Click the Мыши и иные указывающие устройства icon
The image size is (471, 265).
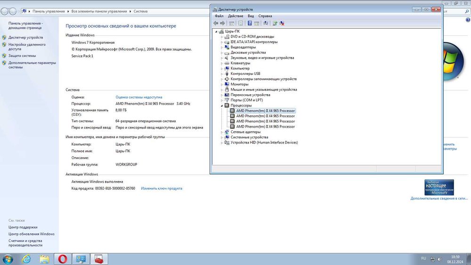click(x=227, y=89)
